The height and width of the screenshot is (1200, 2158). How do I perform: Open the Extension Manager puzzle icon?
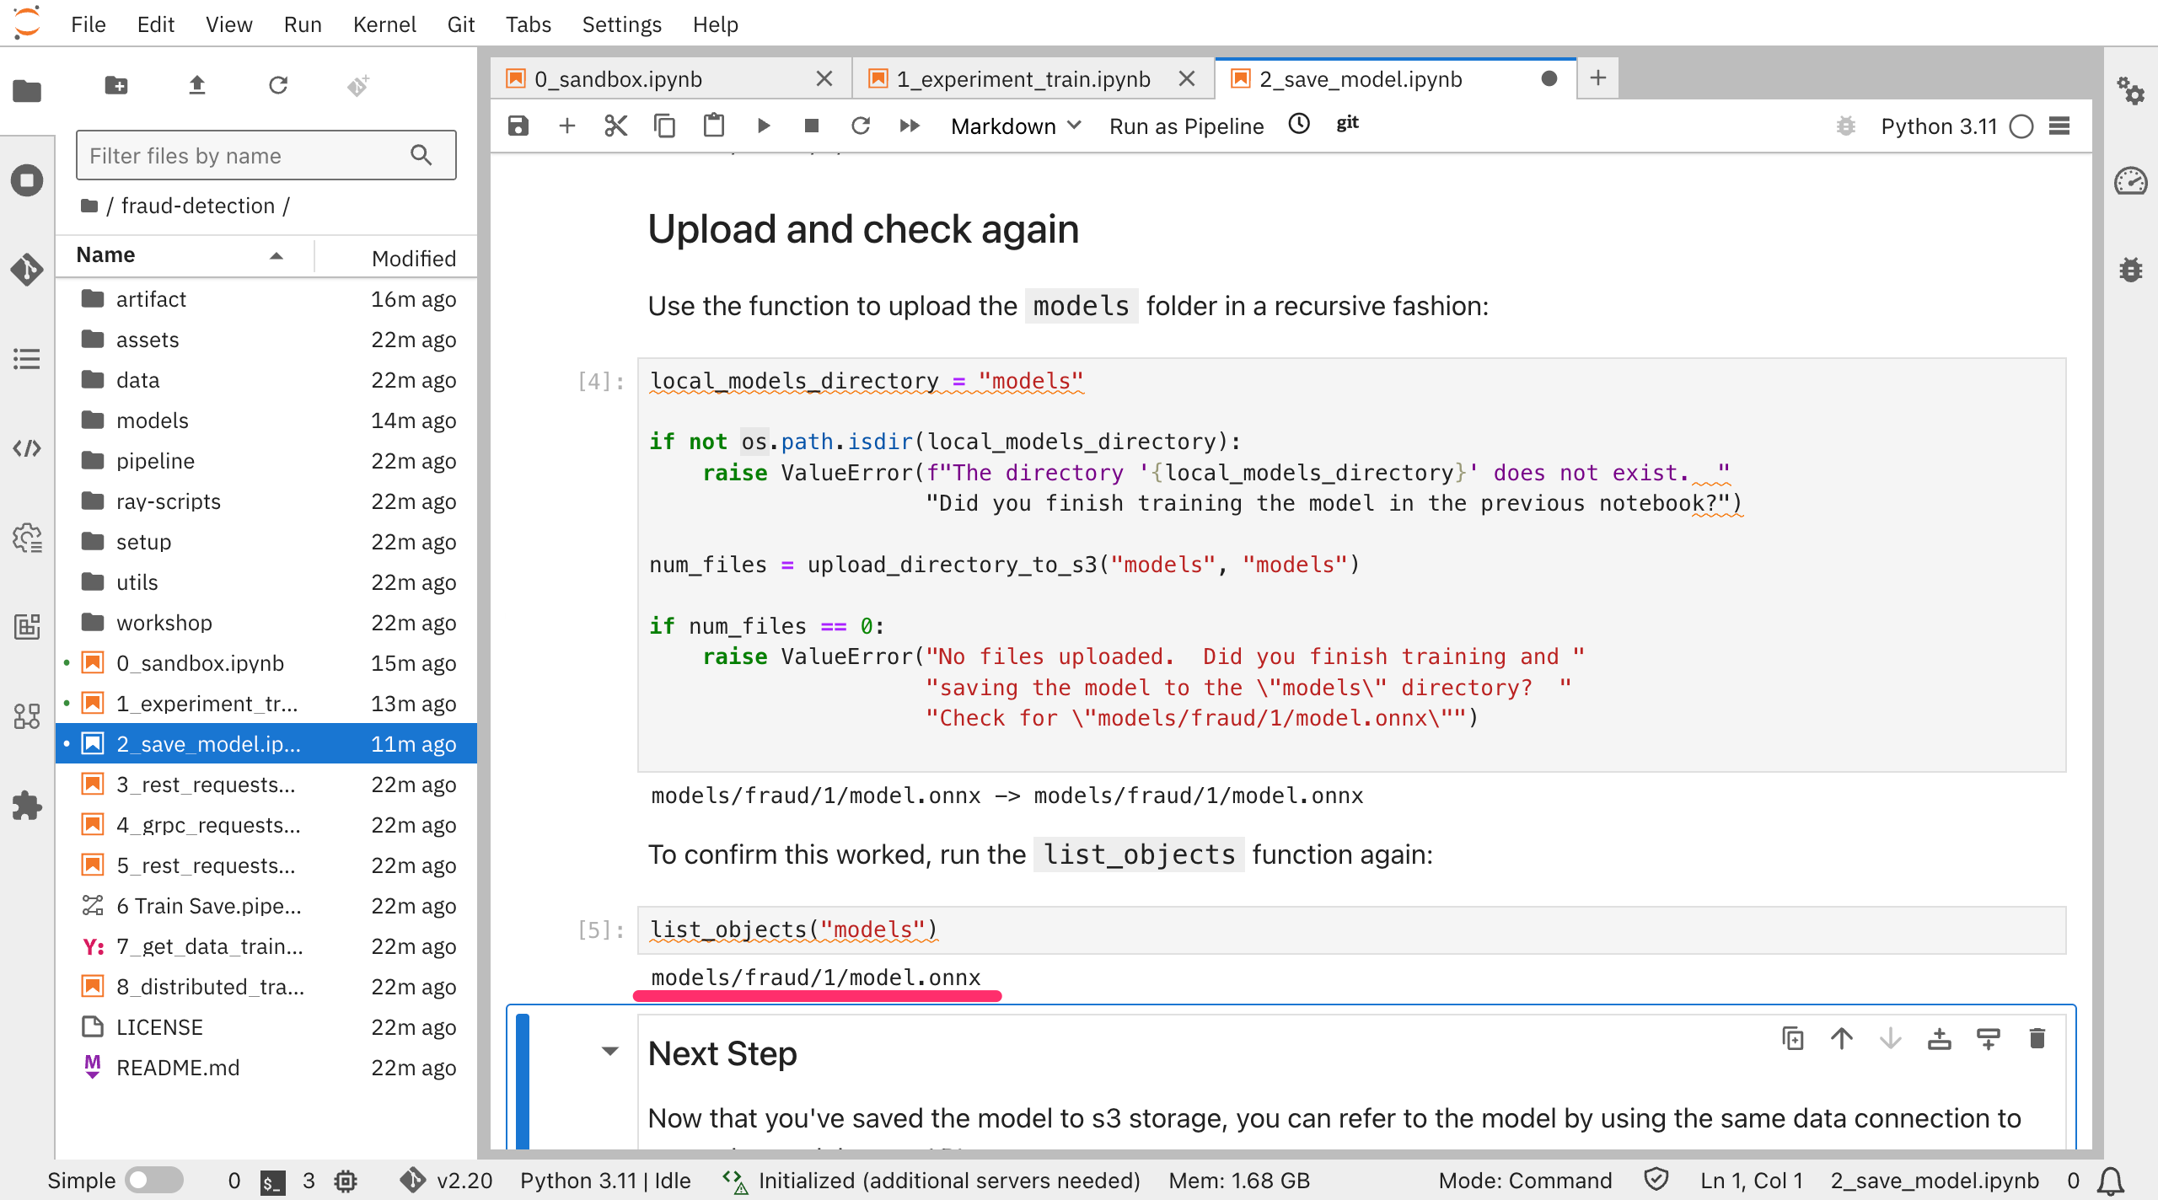point(27,806)
